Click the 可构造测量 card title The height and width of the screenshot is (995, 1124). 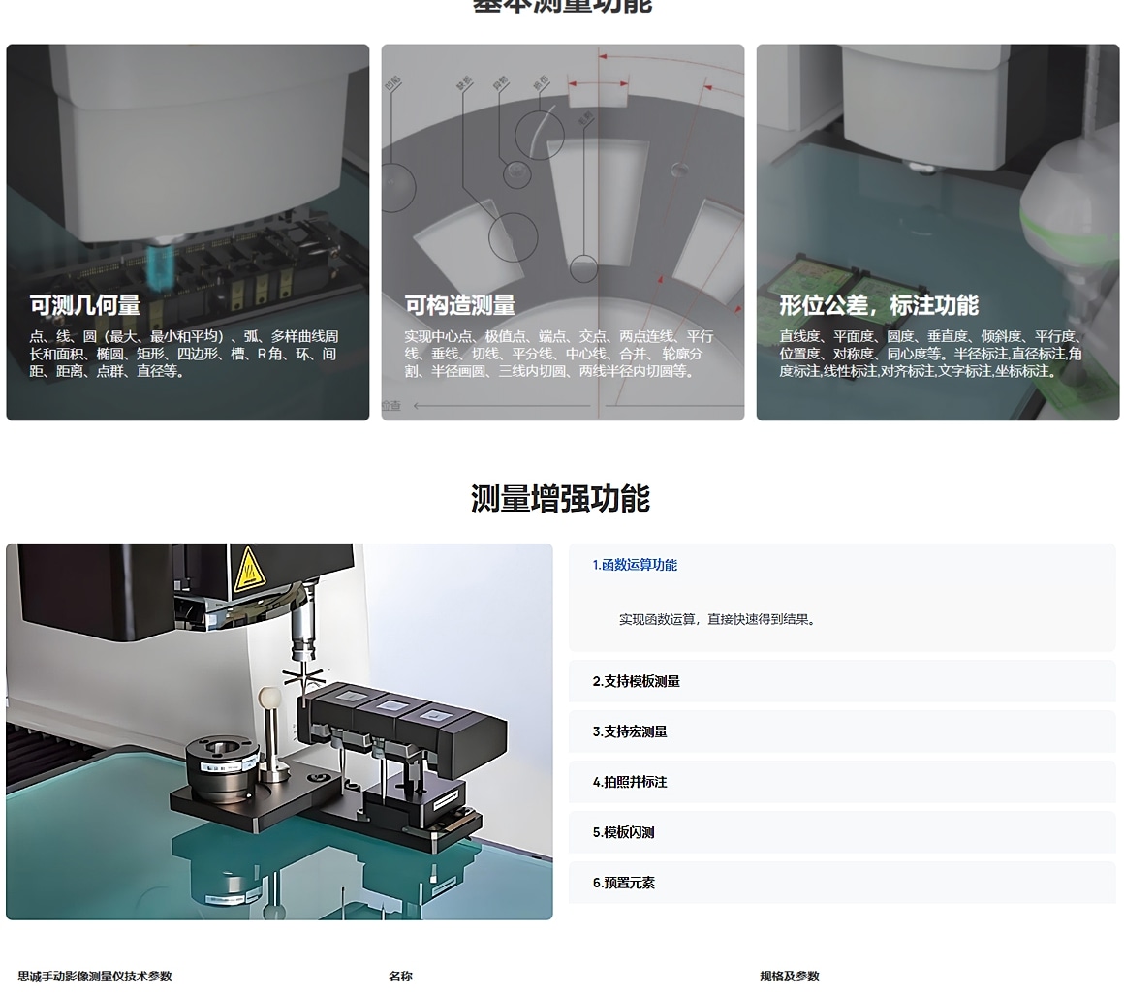click(x=459, y=305)
